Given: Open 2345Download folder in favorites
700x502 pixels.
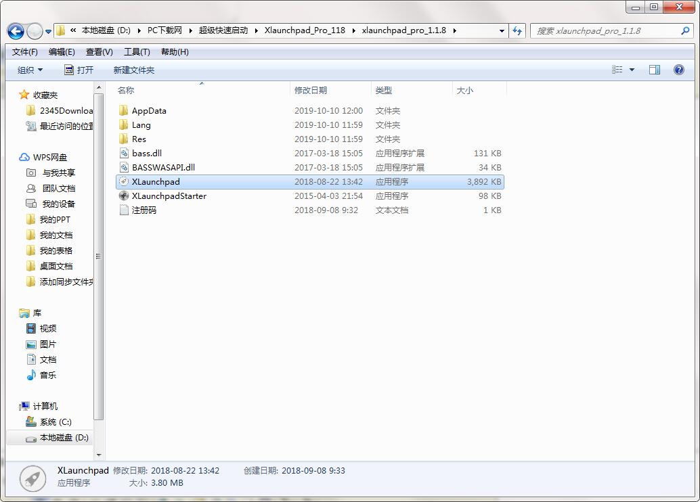Looking at the screenshot, I should pyautogui.click(x=60, y=111).
